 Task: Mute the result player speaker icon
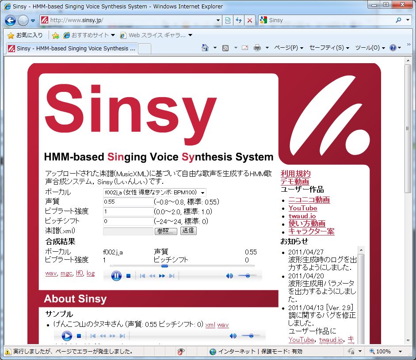click(x=229, y=276)
